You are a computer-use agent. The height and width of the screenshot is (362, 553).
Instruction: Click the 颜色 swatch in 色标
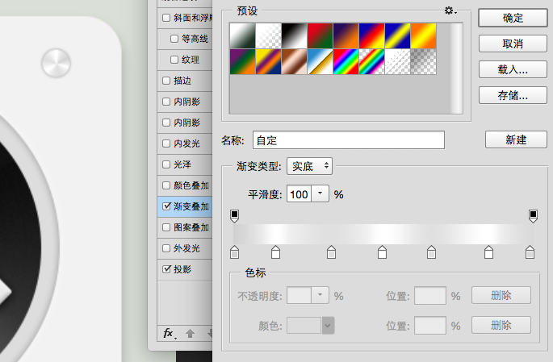tap(304, 326)
